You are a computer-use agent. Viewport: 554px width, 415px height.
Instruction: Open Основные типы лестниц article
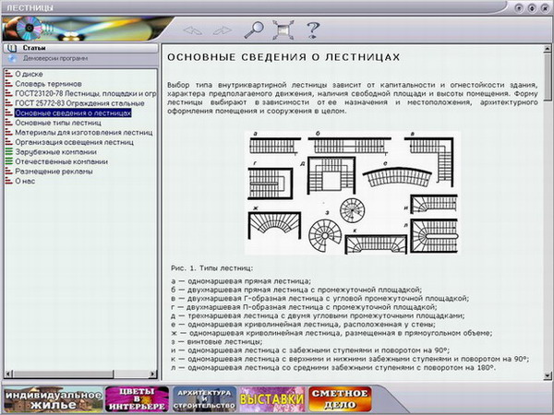(x=58, y=123)
